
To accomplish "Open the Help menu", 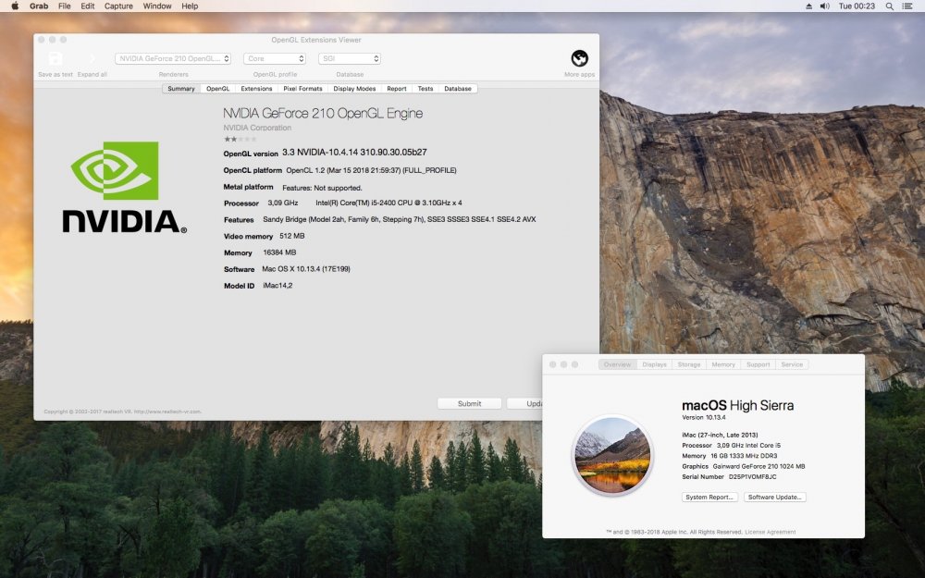I will point(190,6).
